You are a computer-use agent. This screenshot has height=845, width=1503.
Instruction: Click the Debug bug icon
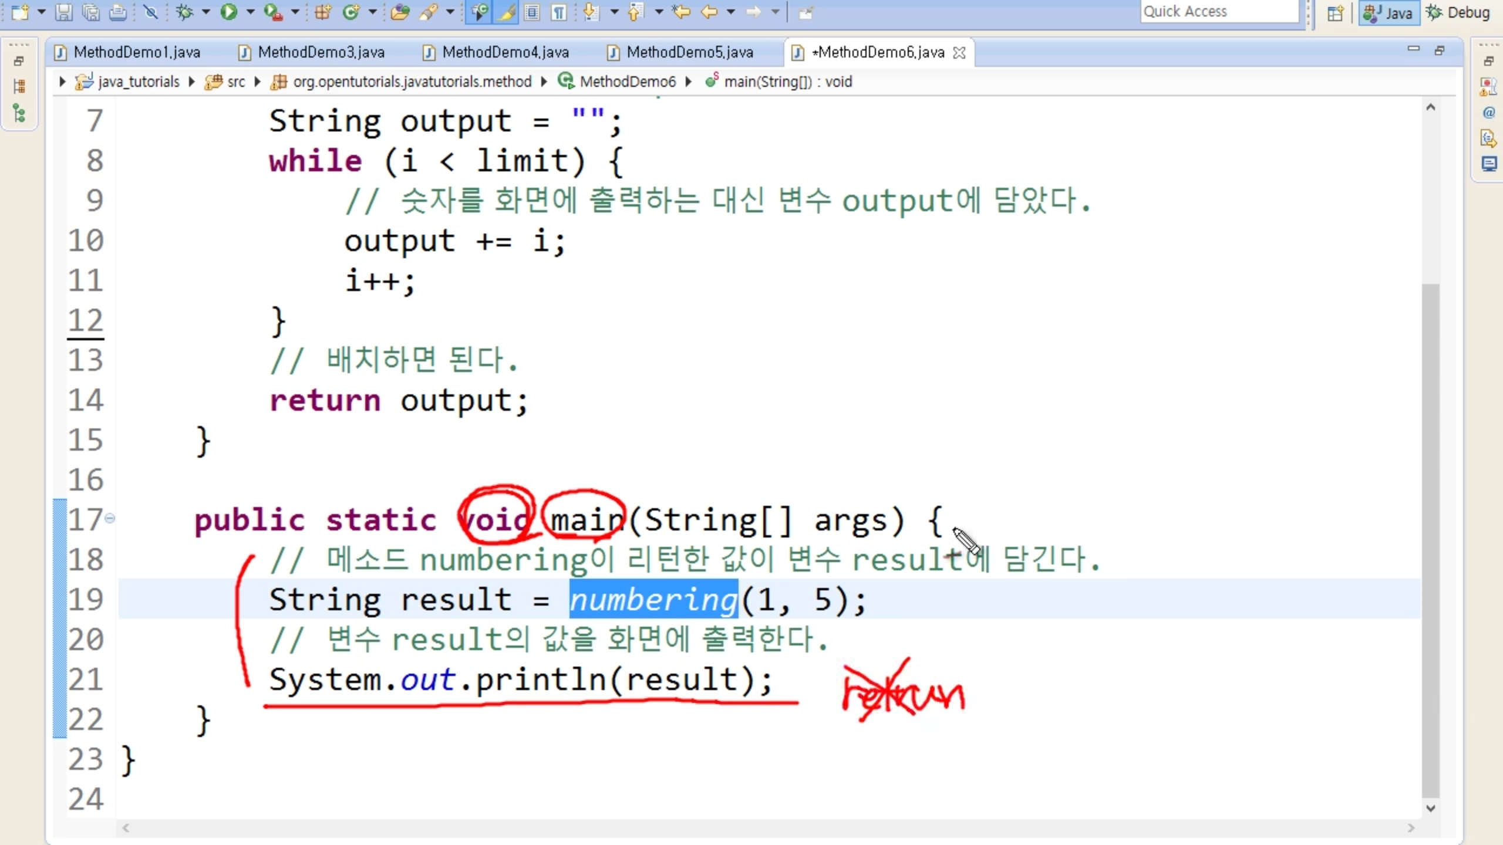pyautogui.click(x=184, y=12)
